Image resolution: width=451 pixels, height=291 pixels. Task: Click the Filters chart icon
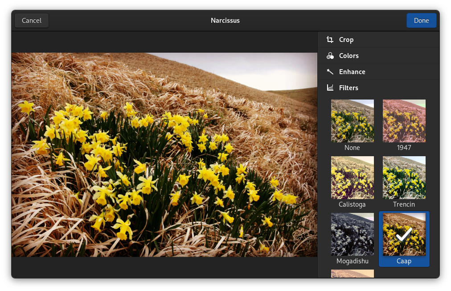tap(330, 88)
